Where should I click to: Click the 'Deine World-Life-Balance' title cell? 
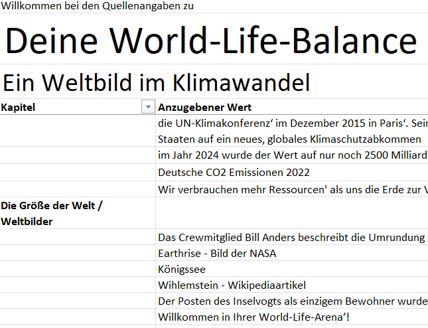[211, 41]
